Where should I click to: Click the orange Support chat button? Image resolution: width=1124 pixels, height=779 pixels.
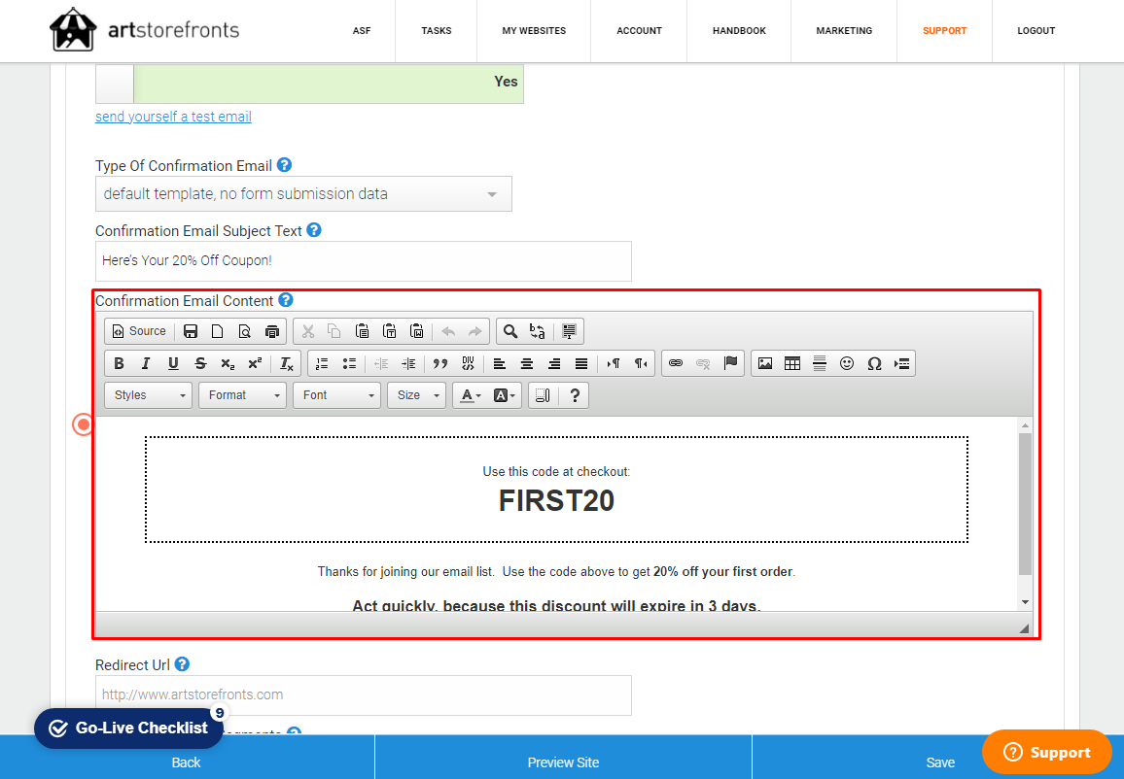tap(1046, 752)
